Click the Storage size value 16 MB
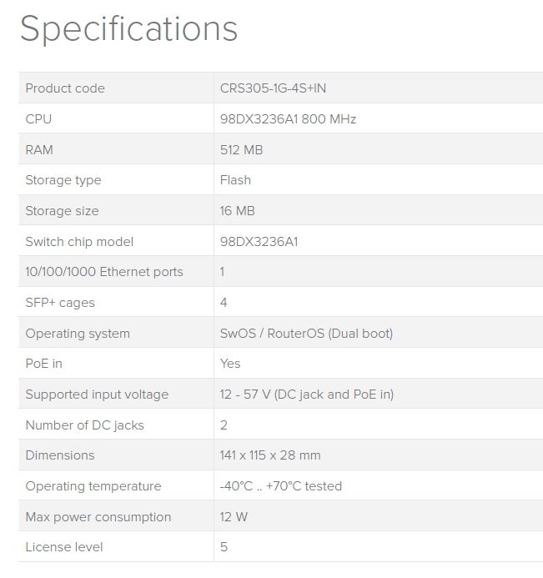The height and width of the screenshot is (578, 543). tap(237, 211)
